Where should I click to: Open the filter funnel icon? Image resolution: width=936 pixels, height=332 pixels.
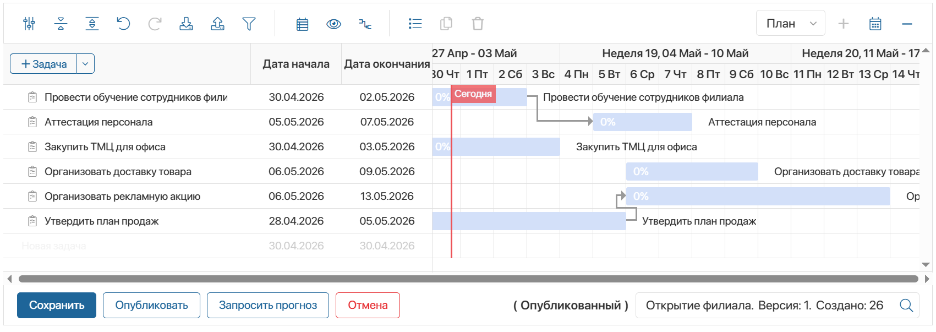pyautogui.click(x=249, y=24)
